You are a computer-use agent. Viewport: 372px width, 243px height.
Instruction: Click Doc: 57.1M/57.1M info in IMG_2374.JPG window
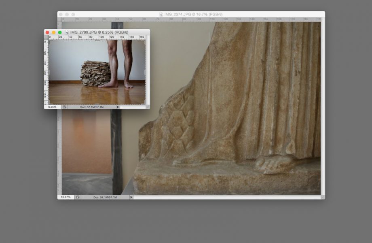pyautogui.click(x=105, y=197)
